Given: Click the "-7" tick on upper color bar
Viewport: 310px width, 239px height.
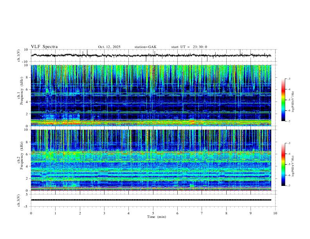Looking at the screenshot, I should [288, 121].
